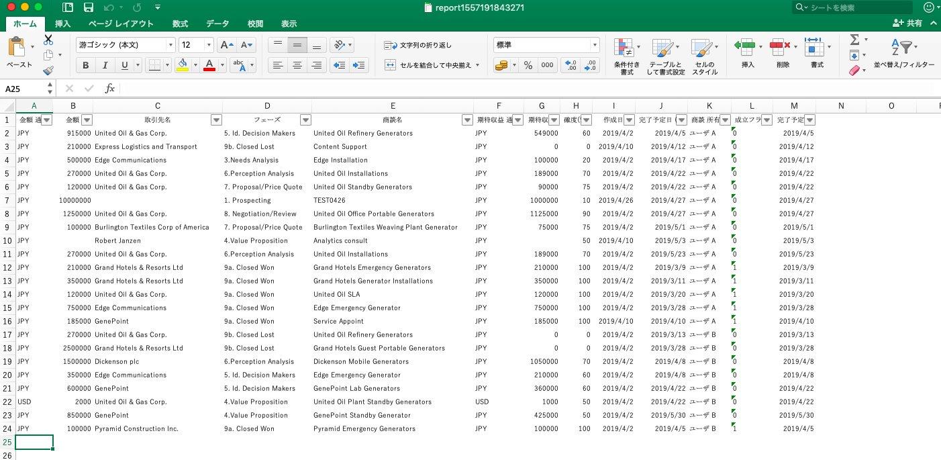The width and height of the screenshot is (941, 460).
Task: Switch to the 挿入 ribbon tab
Action: click(x=62, y=24)
